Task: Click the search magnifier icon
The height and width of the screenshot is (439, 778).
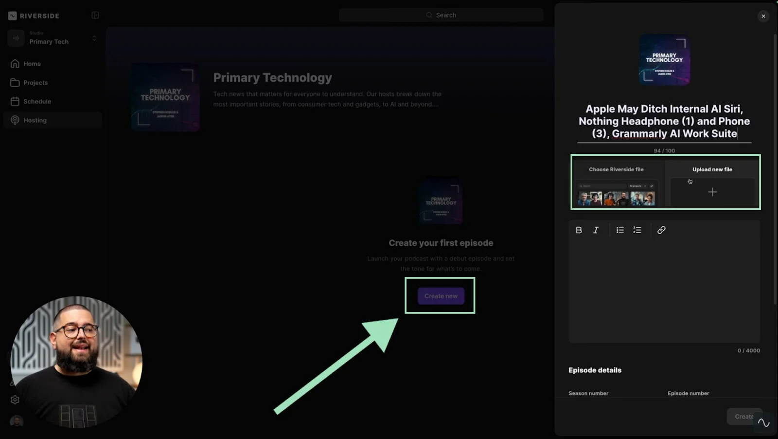Action: pyautogui.click(x=429, y=15)
